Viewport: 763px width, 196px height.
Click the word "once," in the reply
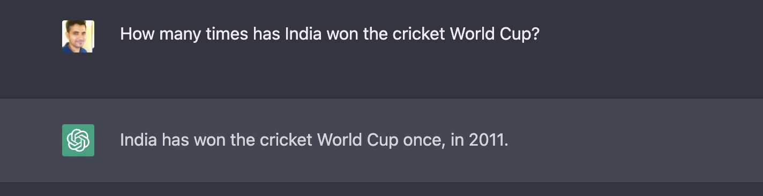[423, 141]
